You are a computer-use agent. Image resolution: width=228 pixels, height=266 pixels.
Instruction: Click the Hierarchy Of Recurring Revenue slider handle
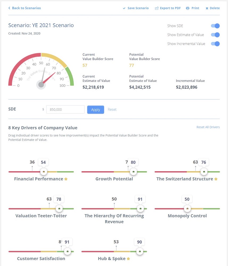point(140,209)
